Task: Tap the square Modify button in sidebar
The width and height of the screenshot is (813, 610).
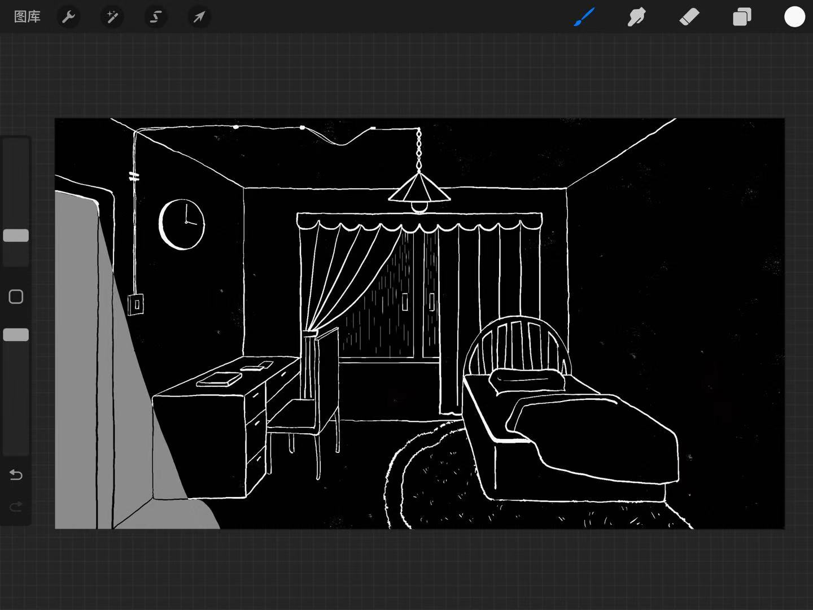Action: click(x=16, y=297)
